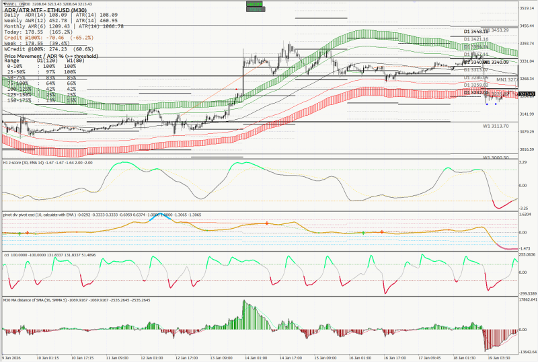Click the 19 Jan 03:30 time label
This screenshot has height=362, width=538.
coord(499,358)
